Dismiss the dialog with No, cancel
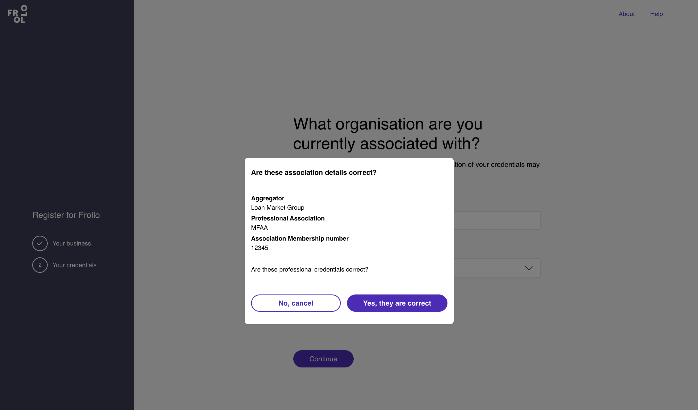Screen dimensions: 698x410 point(296,303)
